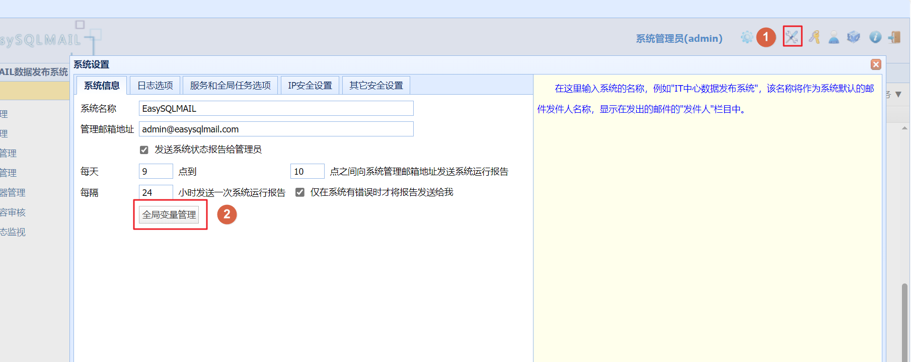
Task: Click the 系统设置 dialog title
Action: tap(91, 64)
